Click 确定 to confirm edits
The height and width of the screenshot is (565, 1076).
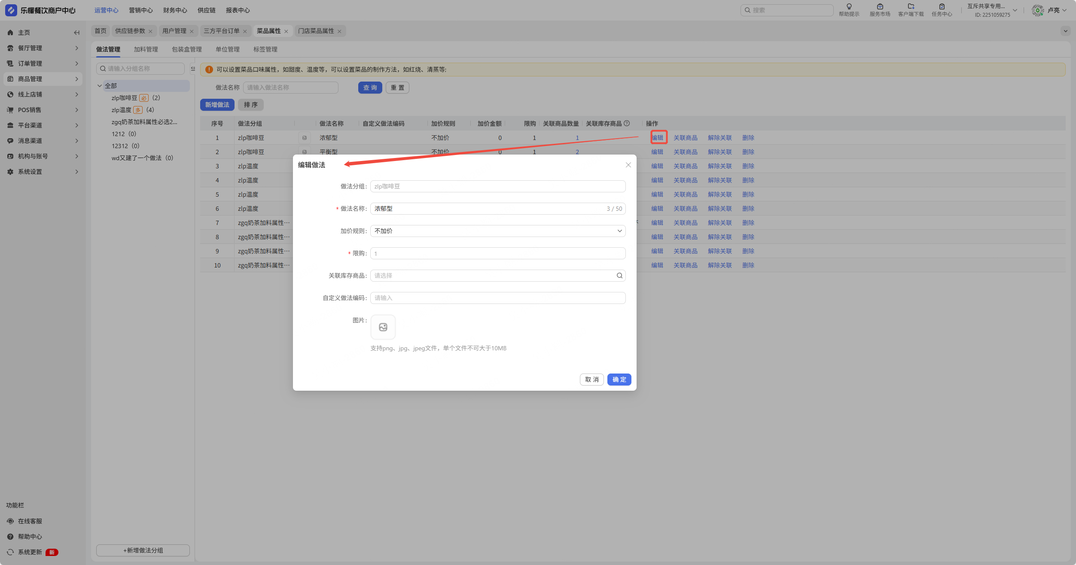619,380
